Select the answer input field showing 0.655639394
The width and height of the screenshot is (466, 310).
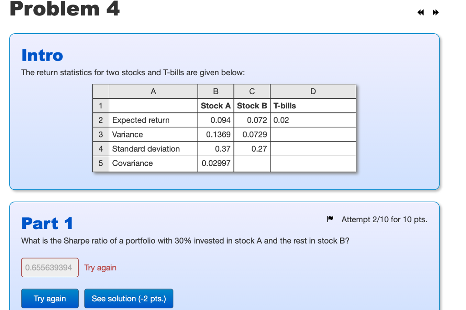pos(50,268)
